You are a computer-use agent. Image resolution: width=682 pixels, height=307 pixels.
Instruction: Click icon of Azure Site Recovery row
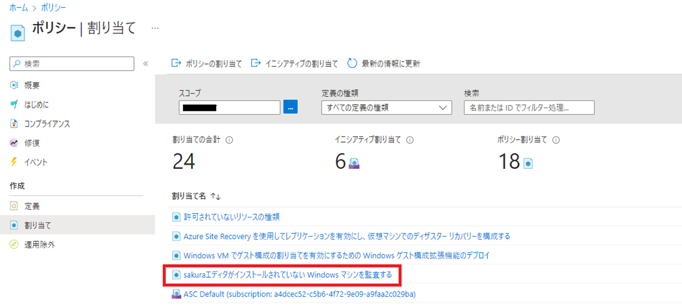176,236
